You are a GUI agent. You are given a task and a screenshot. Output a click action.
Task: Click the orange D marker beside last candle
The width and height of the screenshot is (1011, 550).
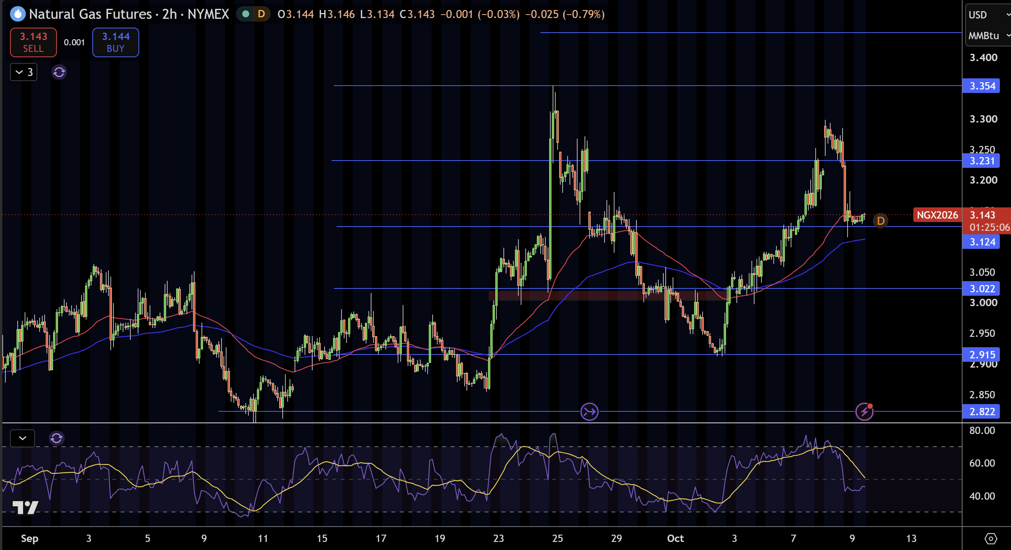(x=880, y=221)
